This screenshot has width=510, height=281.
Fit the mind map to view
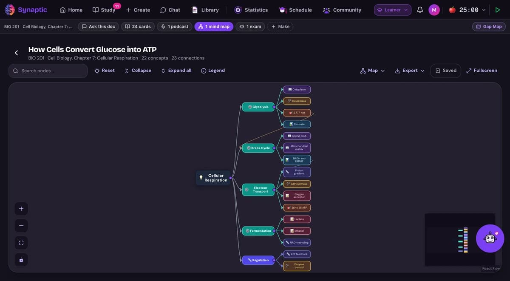click(21, 243)
